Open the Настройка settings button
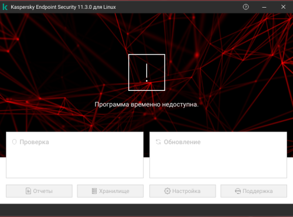This screenshot has width=293, height=217. point(183,191)
